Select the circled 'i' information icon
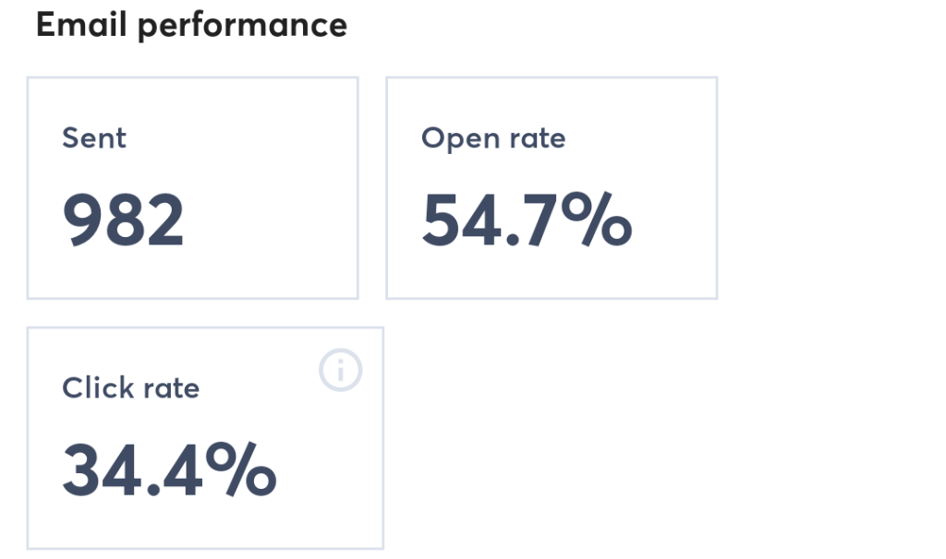Viewport: 946px width, 559px height. [x=339, y=368]
